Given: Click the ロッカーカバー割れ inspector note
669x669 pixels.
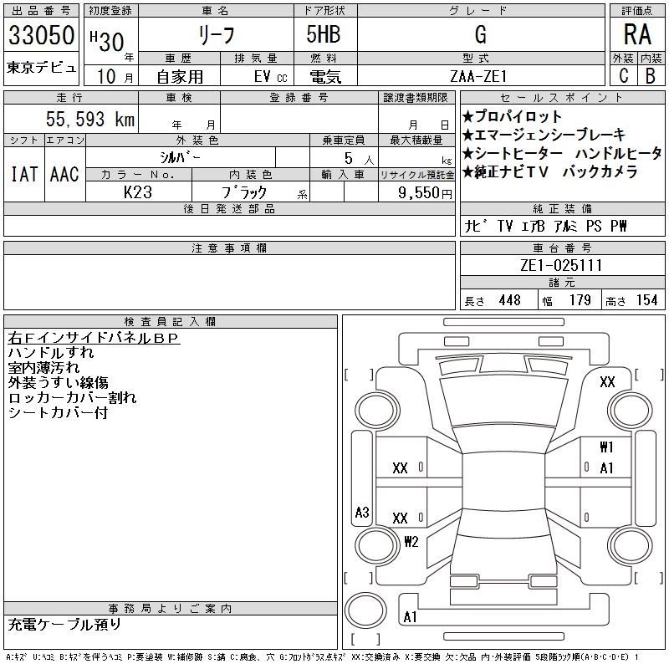Looking at the screenshot, I should point(72,398).
